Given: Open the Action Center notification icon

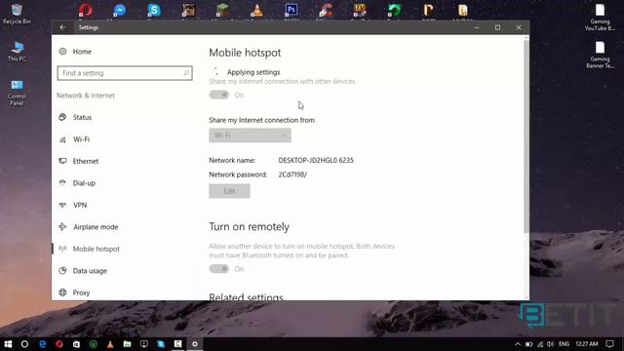Looking at the screenshot, I should (609, 344).
